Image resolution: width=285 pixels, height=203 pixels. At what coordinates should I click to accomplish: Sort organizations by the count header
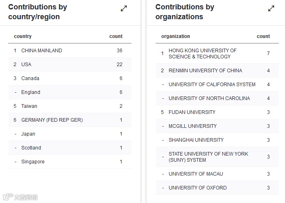pos(263,36)
